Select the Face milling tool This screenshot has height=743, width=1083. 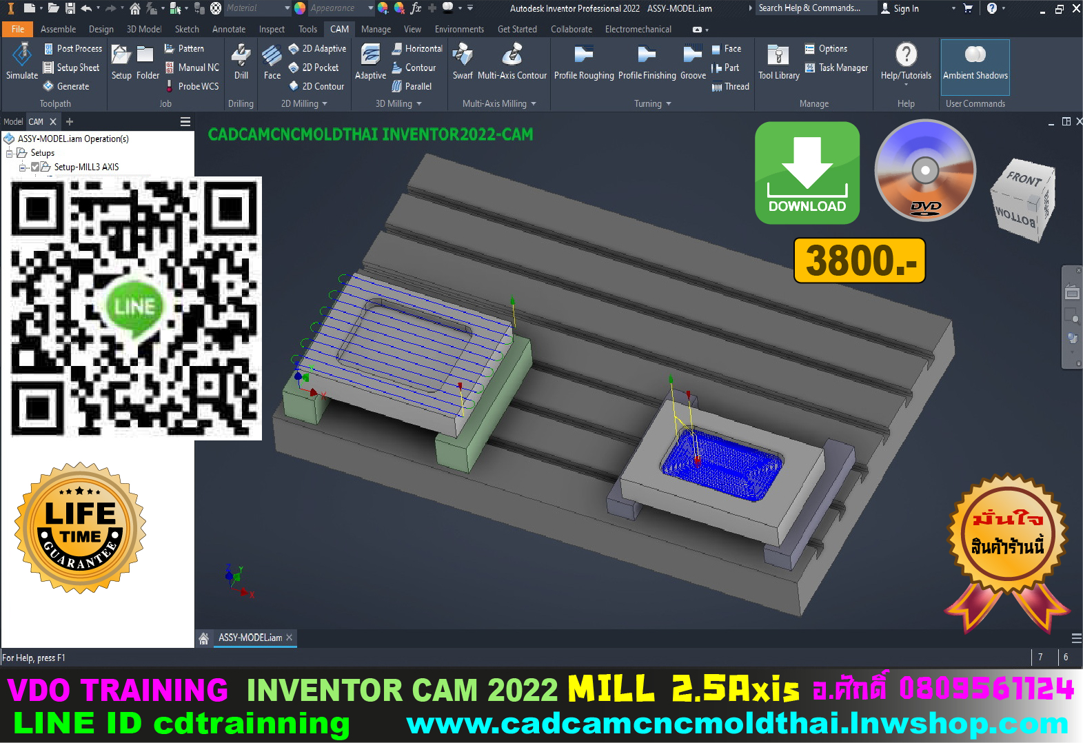point(272,61)
